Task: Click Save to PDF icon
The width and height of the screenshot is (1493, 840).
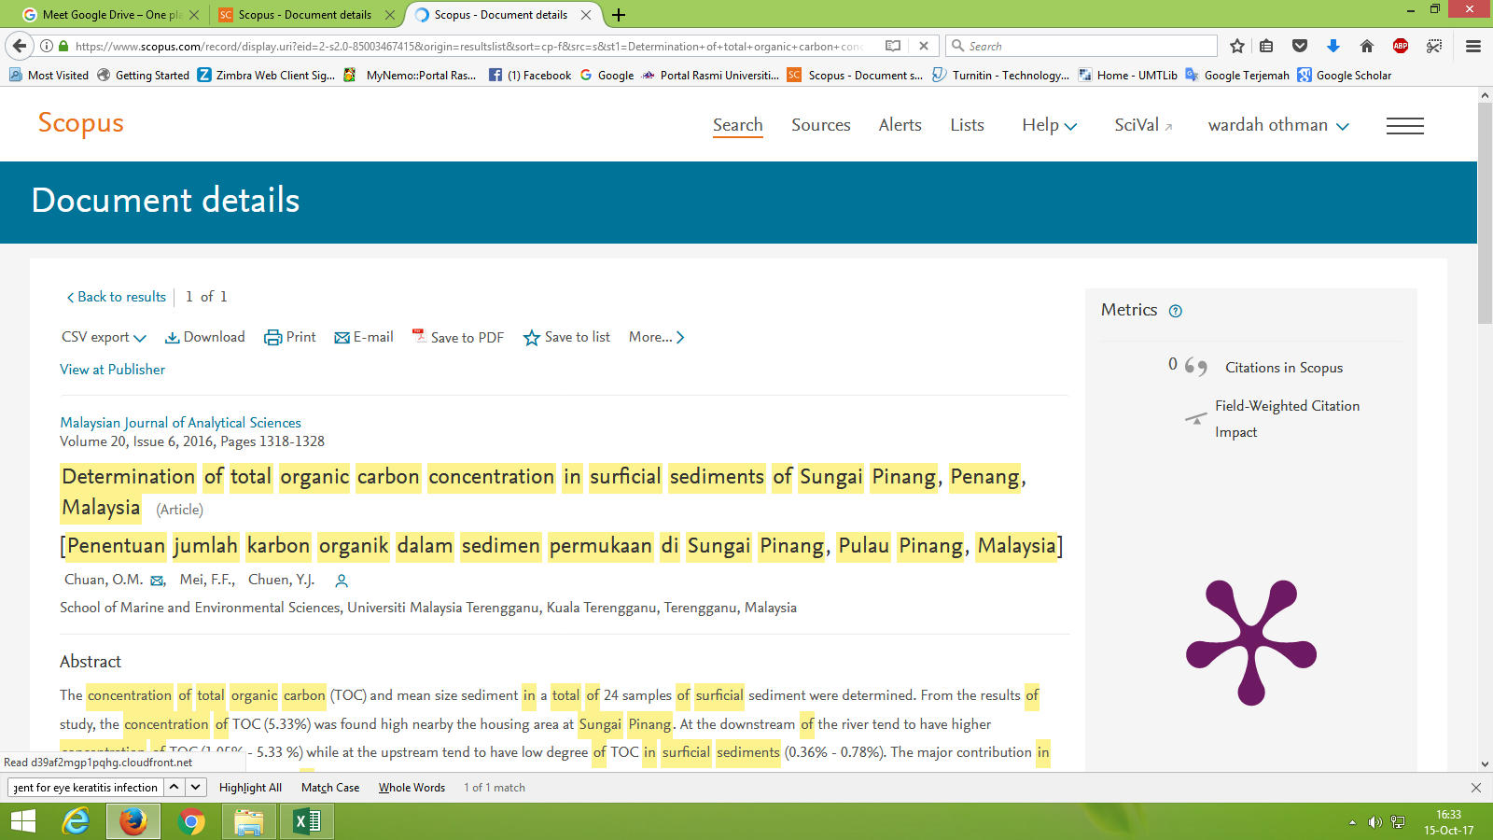Action: pos(419,336)
